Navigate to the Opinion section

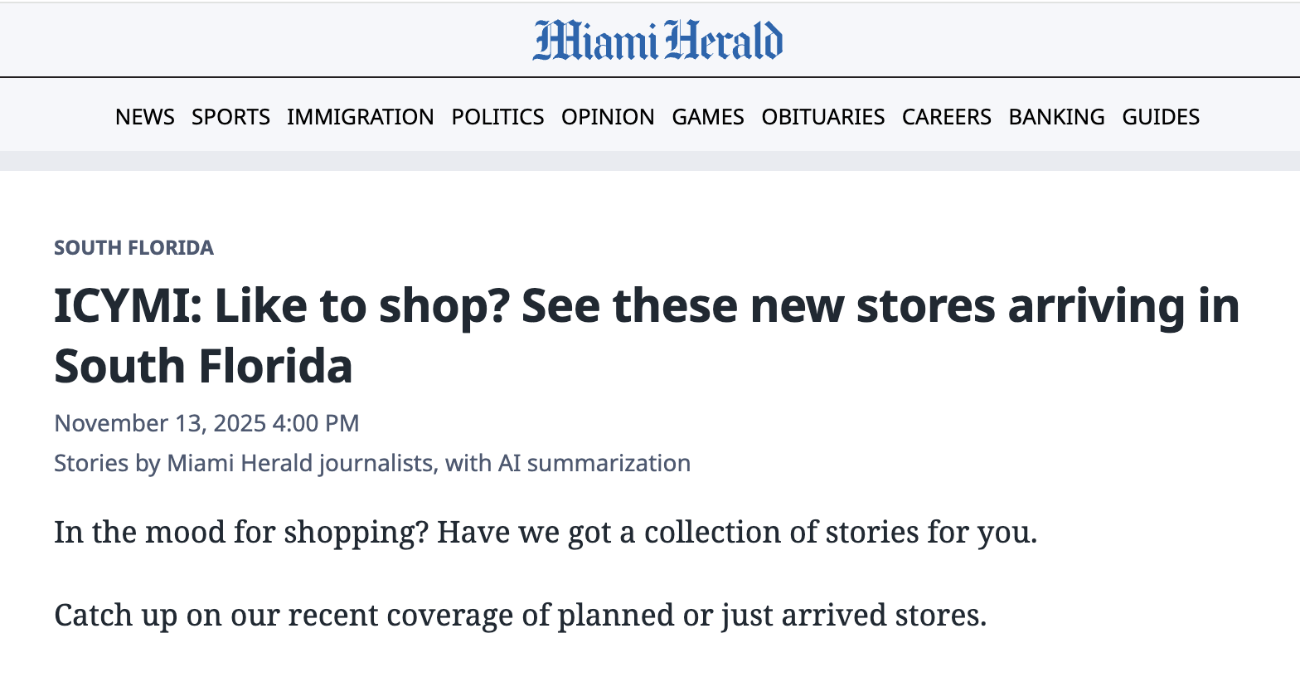click(608, 117)
